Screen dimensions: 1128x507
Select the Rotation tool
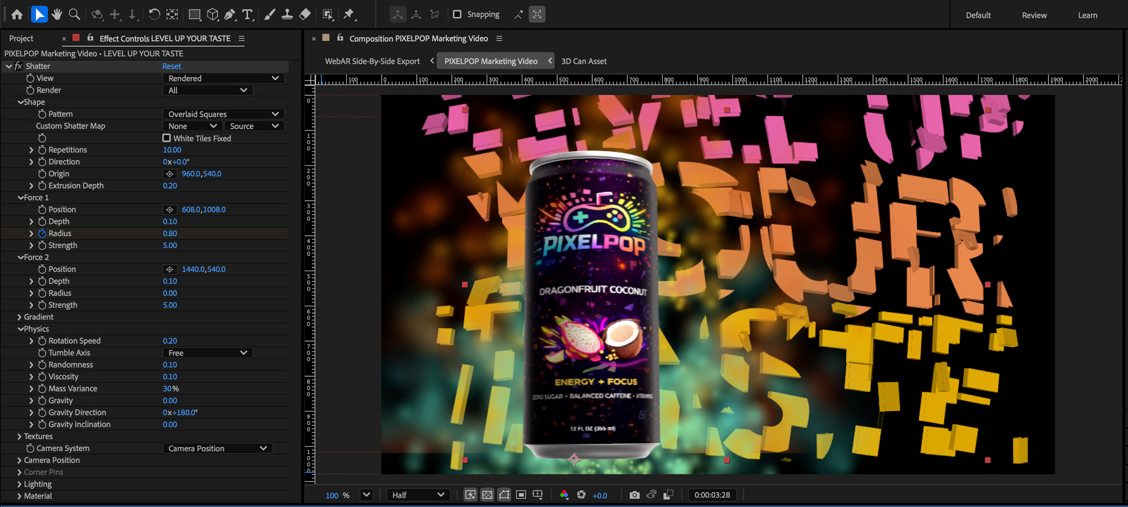tap(154, 15)
